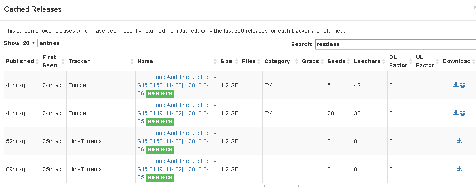This screenshot has height=187, width=476.
Task: Click the Search field containing 'restless'
Action: pyautogui.click(x=395, y=44)
